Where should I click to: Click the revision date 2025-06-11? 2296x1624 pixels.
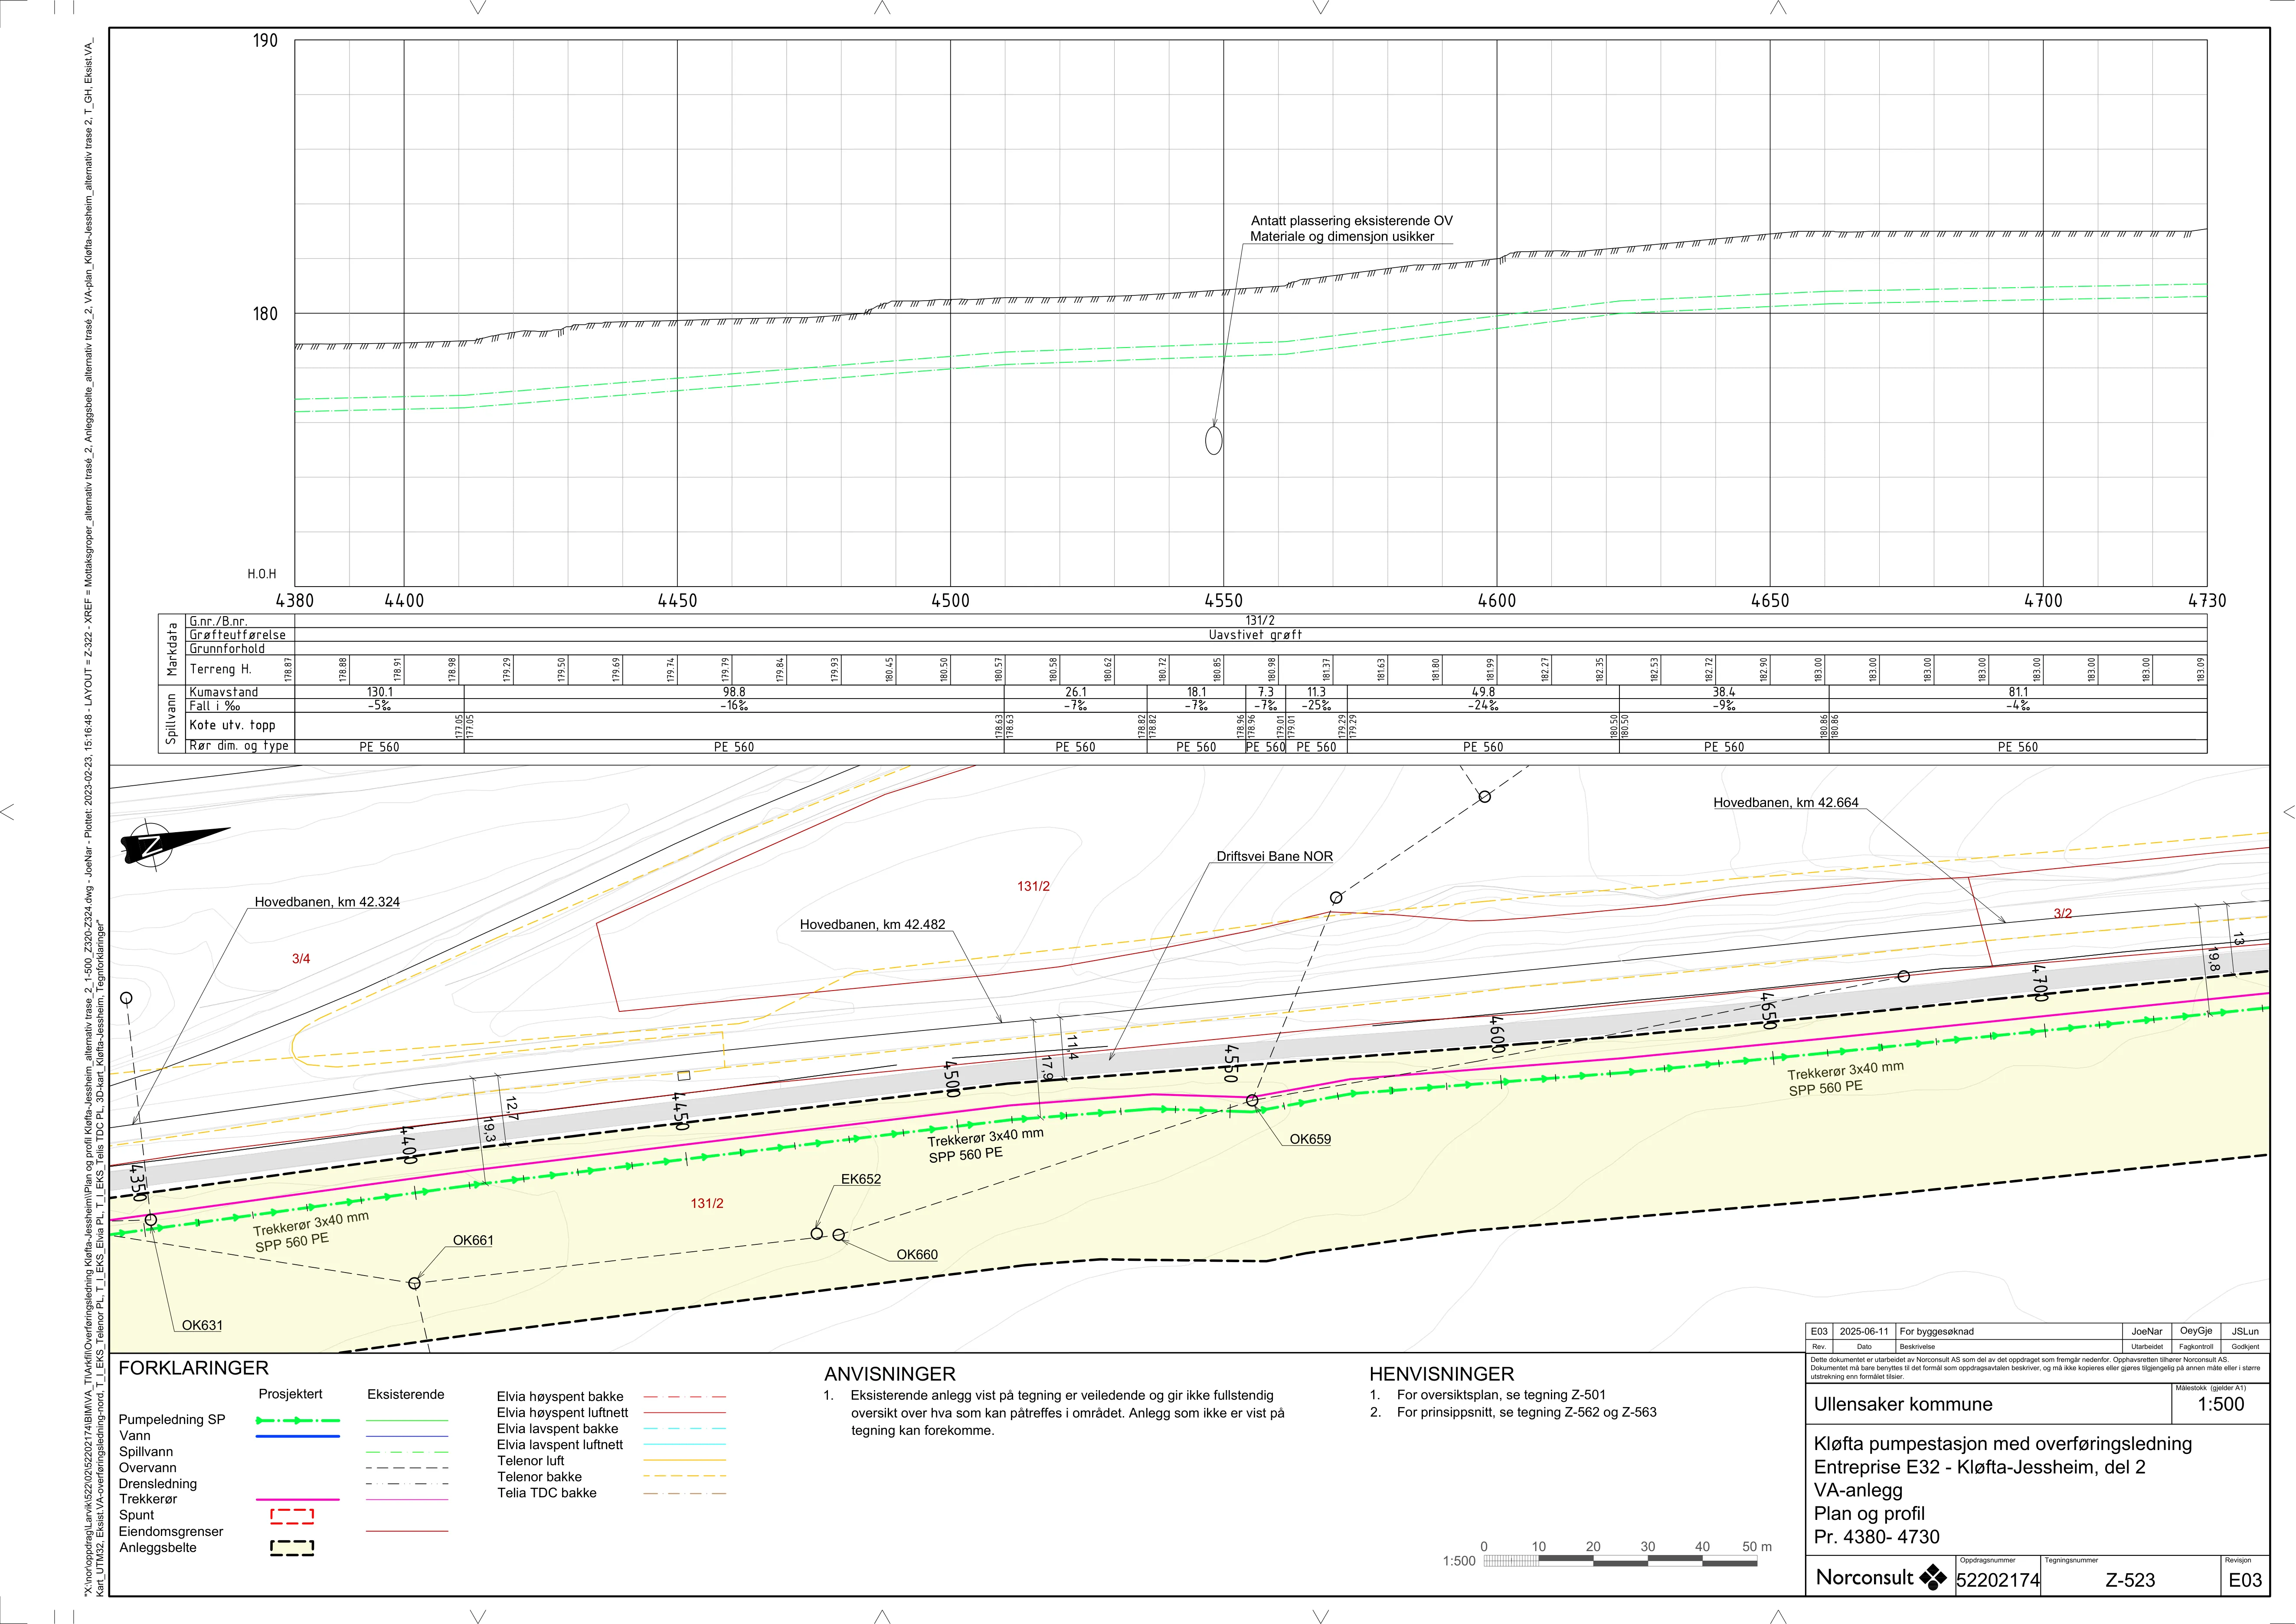(x=1865, y=1332)
